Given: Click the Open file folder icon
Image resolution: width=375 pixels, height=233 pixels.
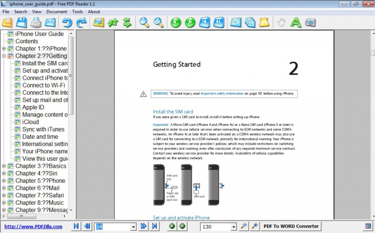Looking at the screenshot, I should [x=7, y=23].
